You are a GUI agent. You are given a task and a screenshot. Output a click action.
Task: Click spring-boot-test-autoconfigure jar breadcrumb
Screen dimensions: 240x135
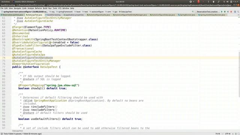tap(24, 12)
